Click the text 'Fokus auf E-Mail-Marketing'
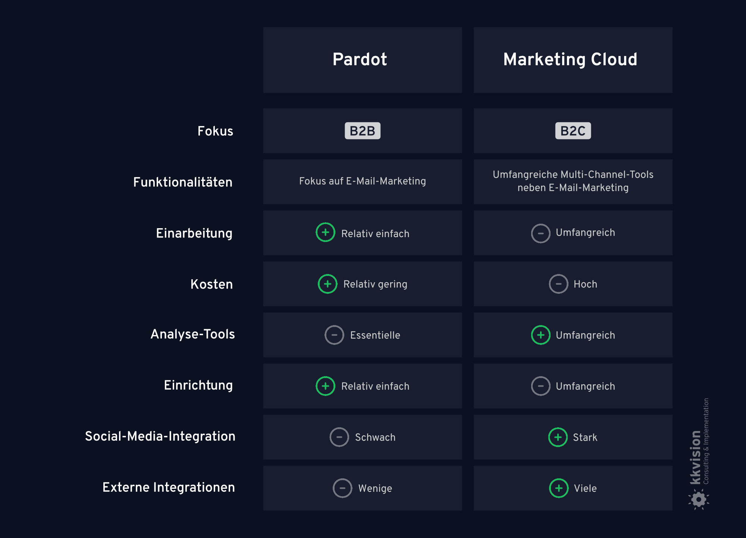 363,182
